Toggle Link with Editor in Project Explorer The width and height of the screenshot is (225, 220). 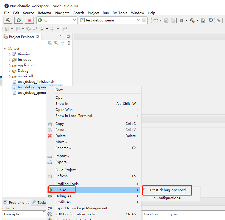(56, 43)
